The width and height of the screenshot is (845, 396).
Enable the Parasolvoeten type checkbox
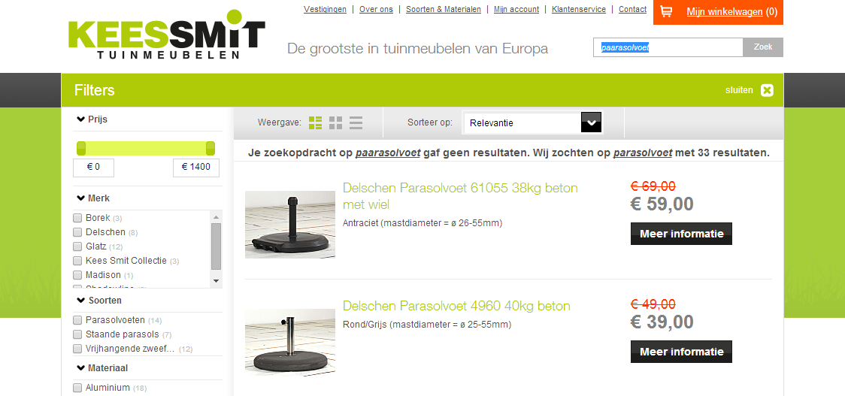pyautogui.click(x=77, y=321)
